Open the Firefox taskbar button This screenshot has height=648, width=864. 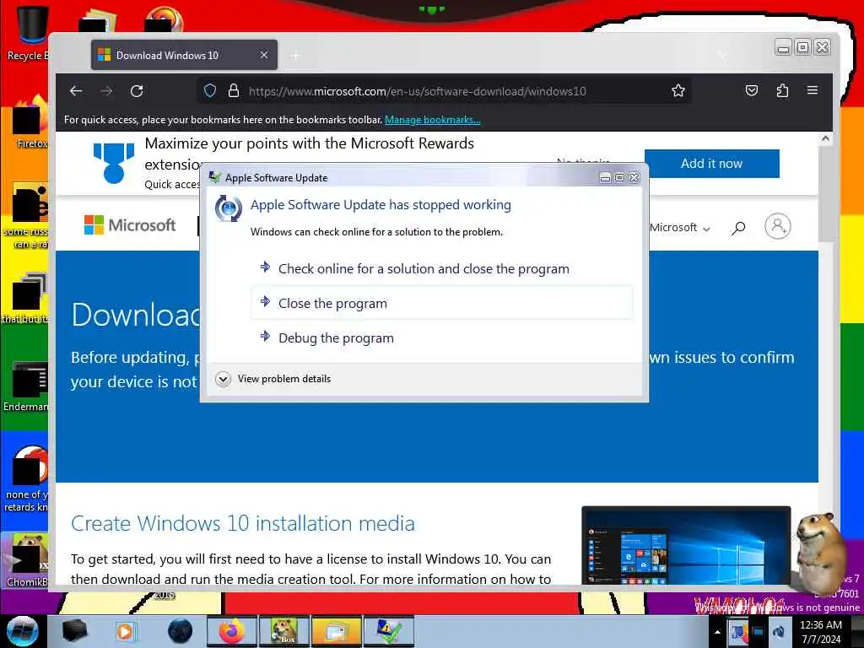coord(231,631)
